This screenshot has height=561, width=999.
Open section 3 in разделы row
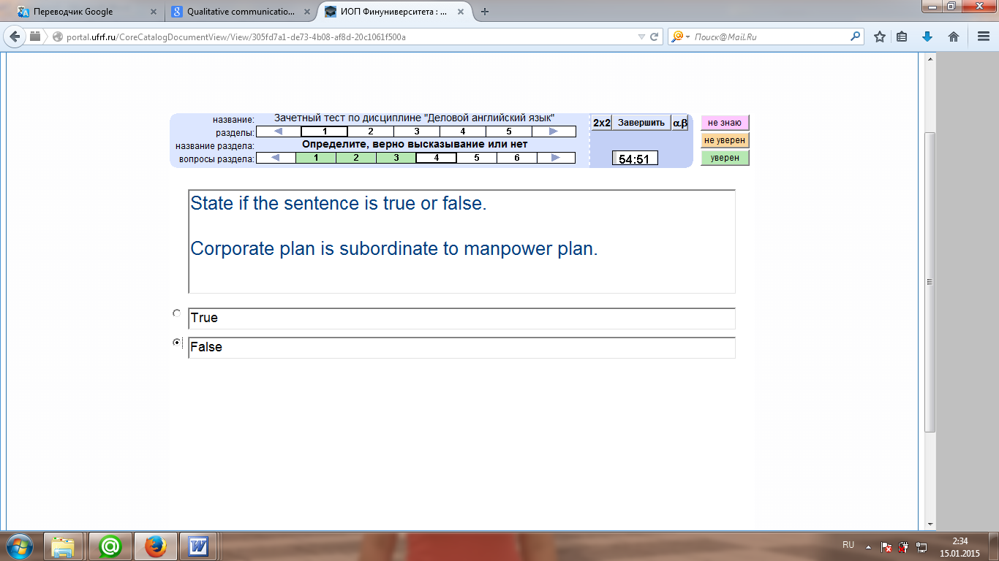click(416, 131)
